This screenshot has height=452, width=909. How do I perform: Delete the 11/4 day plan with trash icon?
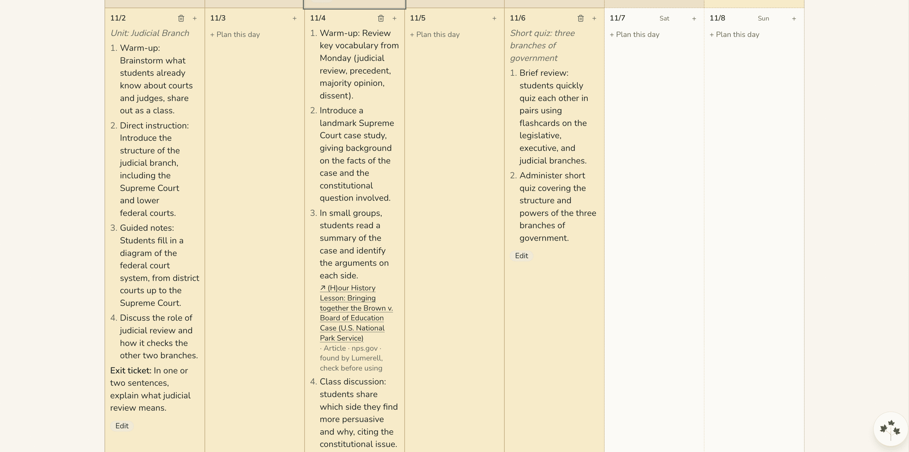point(381,18)
